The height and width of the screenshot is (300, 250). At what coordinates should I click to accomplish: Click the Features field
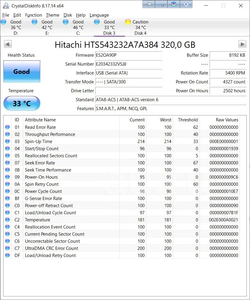click(x=171, y=109)
